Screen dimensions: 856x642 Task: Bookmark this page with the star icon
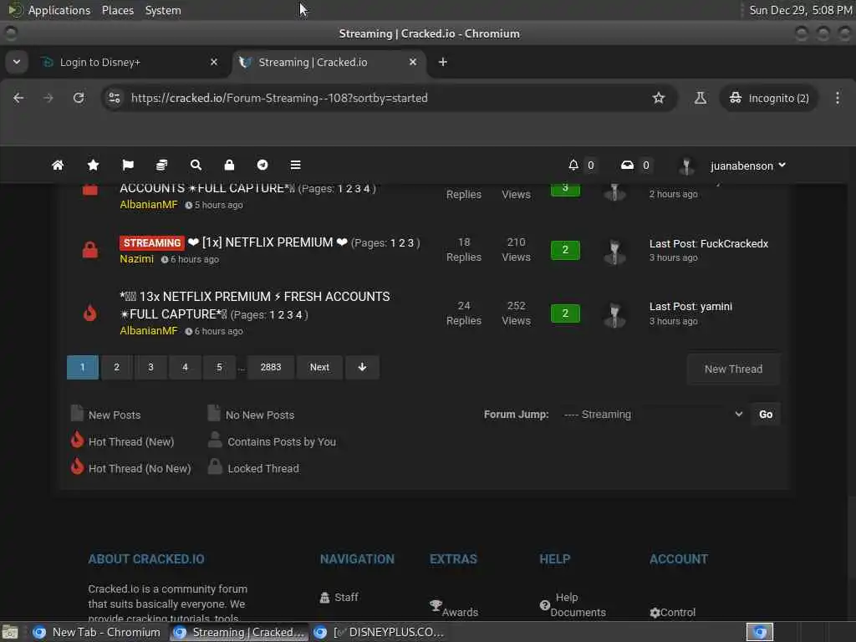pos(659,98)
